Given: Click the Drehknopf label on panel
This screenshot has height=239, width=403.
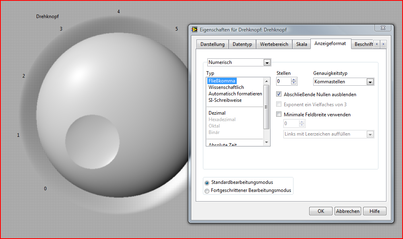Looking at the screenshot, I should (48, 16).
